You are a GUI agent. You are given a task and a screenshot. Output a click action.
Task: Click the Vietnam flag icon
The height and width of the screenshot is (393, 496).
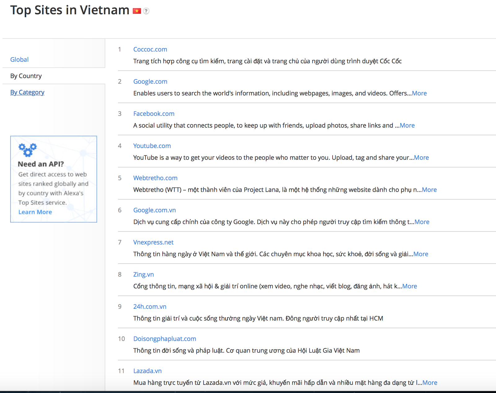137,11
